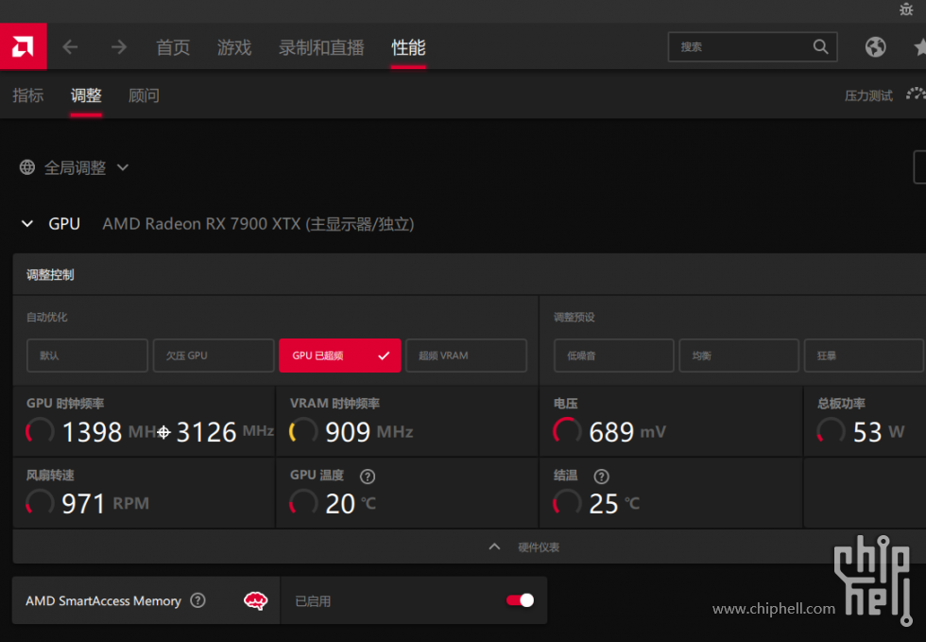This screenshot has height=642, width=926.
Task: Open the 录制和直播 tab
Action: click(x=321, y=47)
